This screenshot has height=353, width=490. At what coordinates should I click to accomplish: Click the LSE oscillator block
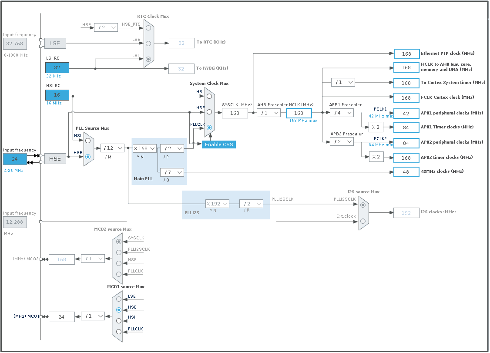(x=55, y=44)
